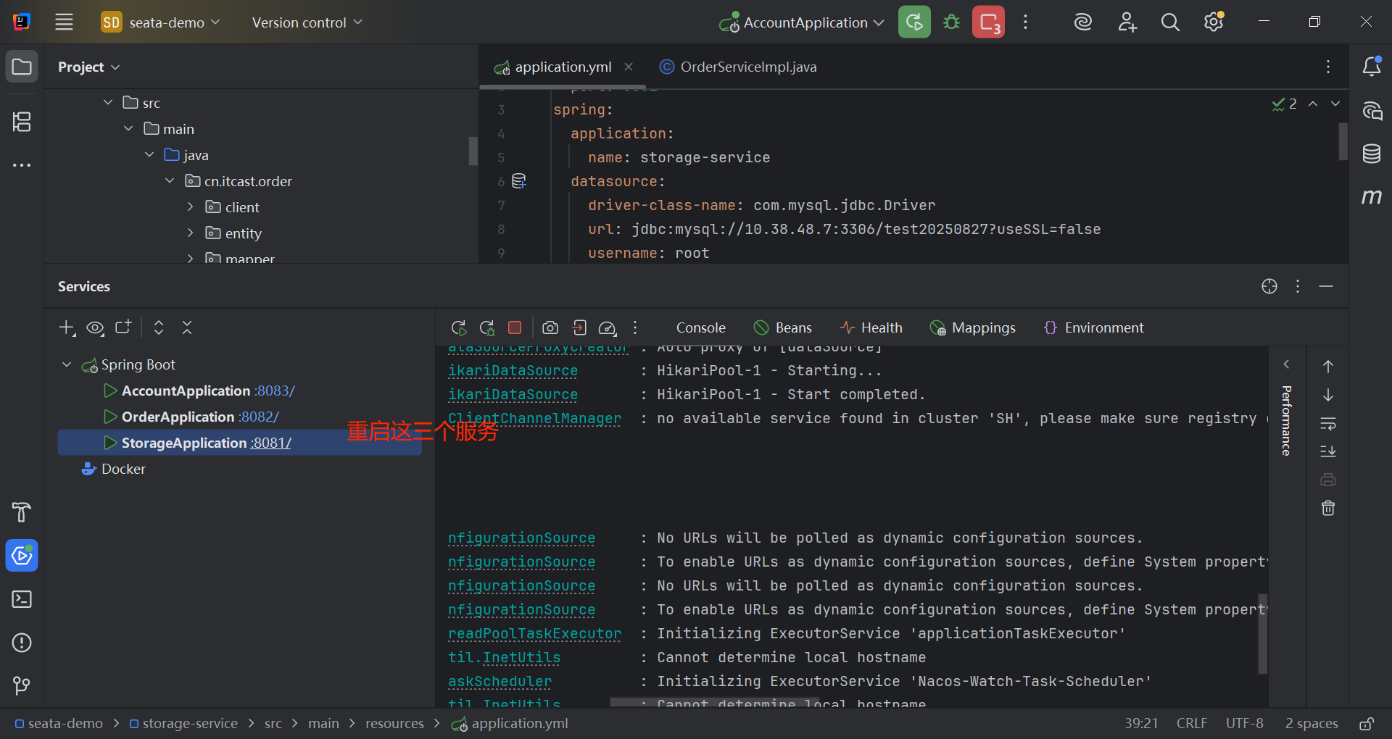This screenshot has height=739, width=1392.
Task: Open the Project tool window icon
Action: click(x=22, y=67)
